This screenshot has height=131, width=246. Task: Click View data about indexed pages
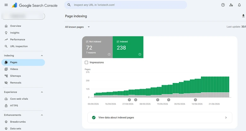(x=160, y=117)
